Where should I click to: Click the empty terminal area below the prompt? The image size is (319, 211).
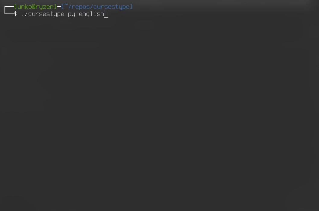pos(159,114)
